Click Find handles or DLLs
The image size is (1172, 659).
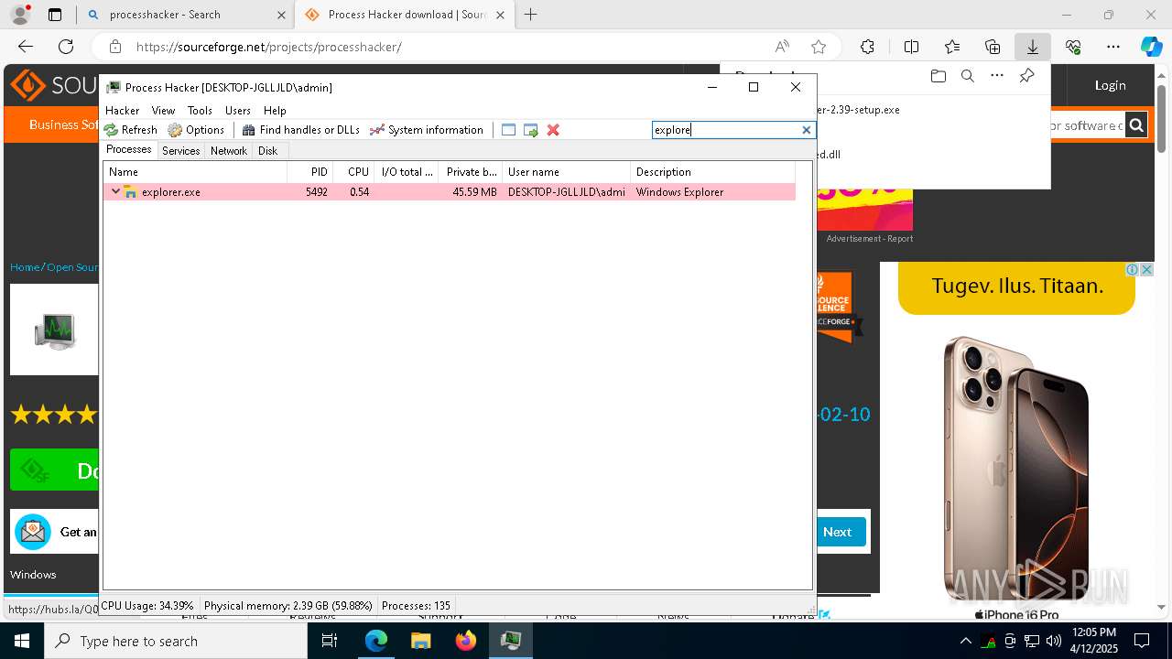point(300,130)
